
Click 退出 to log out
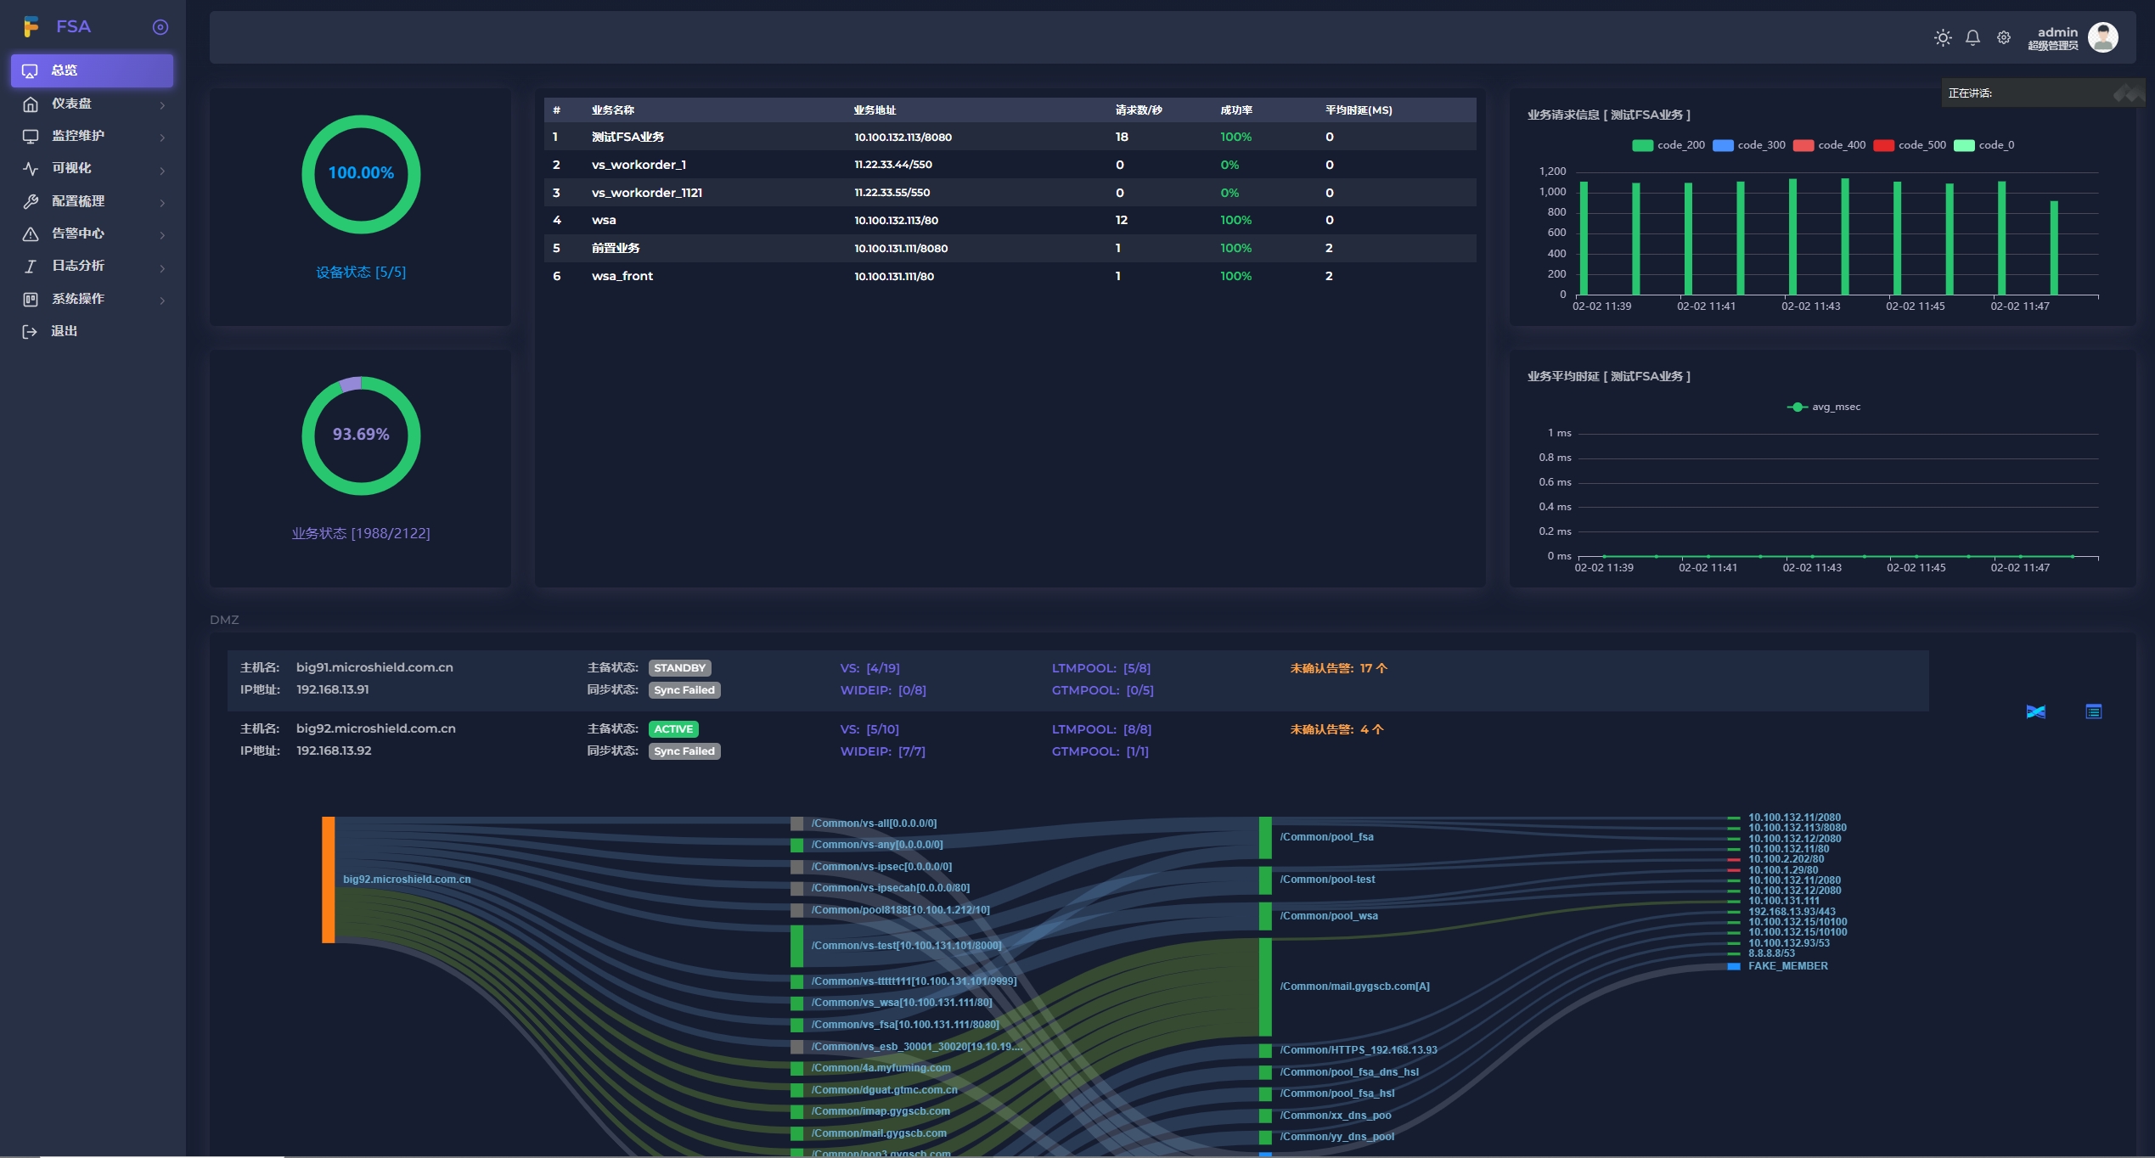coord(92,331)
